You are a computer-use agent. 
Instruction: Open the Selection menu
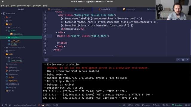coord(21,6)
